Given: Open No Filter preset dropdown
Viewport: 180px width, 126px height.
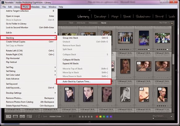Looking at the screenshot, I should coord(164,22).
